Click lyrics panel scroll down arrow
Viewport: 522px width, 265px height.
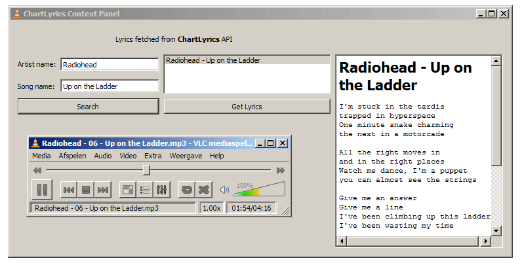click(496, 230)
